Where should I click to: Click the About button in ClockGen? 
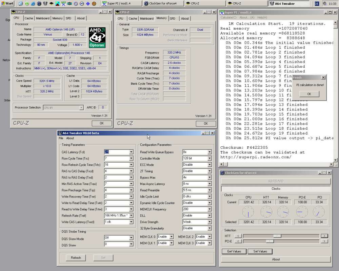click(x=276, y=259)
